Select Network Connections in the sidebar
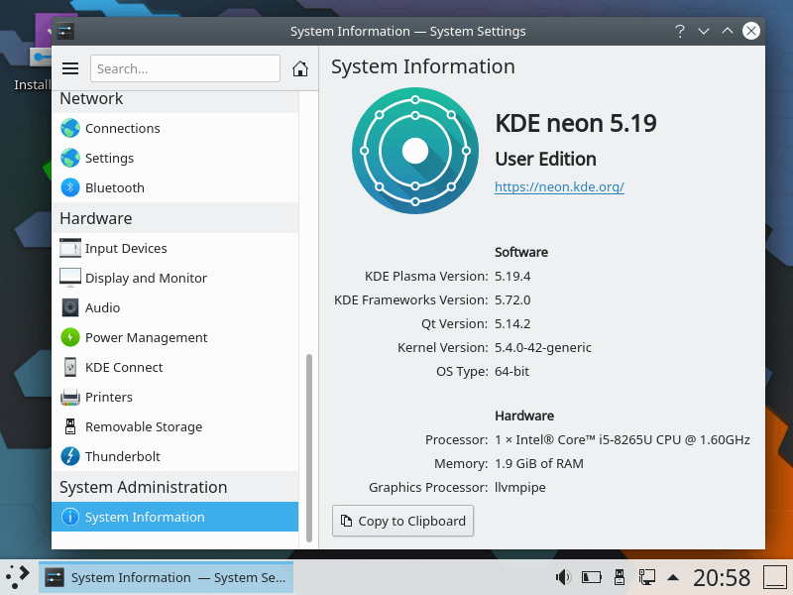 pos(122,128)
